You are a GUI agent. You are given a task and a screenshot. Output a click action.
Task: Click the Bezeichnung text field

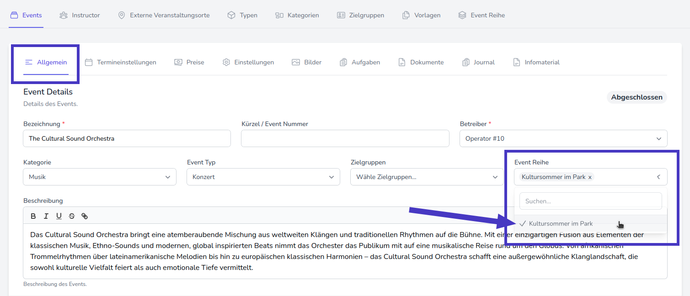127,138
